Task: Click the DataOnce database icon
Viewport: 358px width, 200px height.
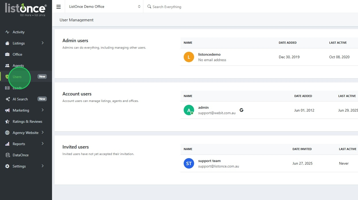Action: click(7, 155)
